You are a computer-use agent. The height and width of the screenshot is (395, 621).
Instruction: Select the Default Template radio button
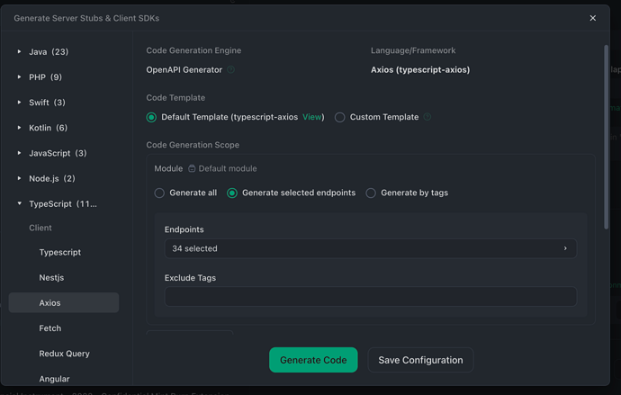(151, 118)
